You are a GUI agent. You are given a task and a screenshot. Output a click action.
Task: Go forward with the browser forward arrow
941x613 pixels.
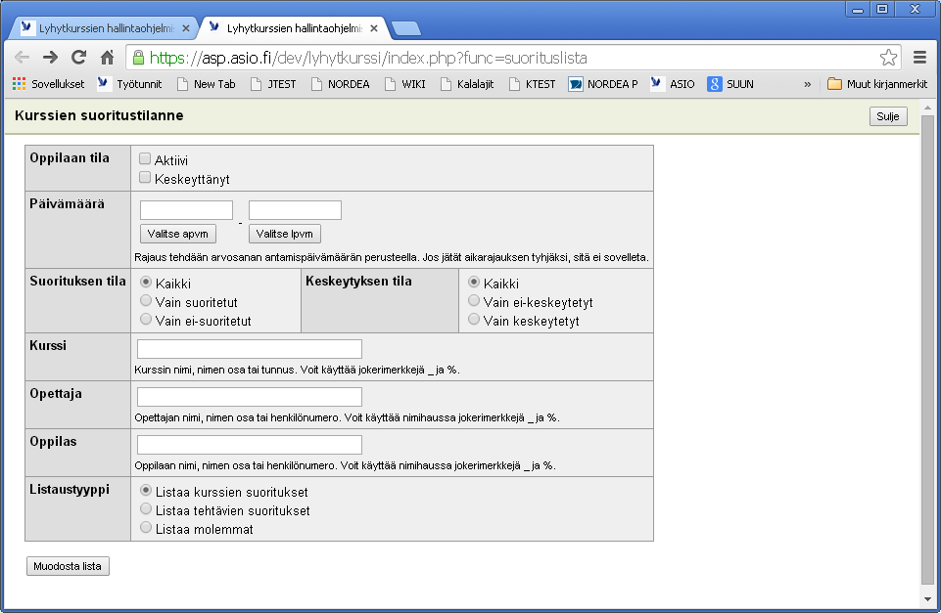pos(50,58)
